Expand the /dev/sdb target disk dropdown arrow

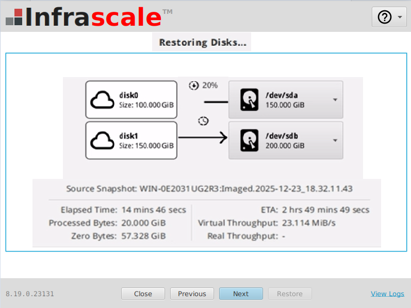[335, 140]
